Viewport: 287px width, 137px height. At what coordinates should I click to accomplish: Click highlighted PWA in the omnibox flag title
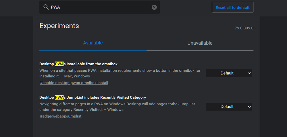click(59, 64)
